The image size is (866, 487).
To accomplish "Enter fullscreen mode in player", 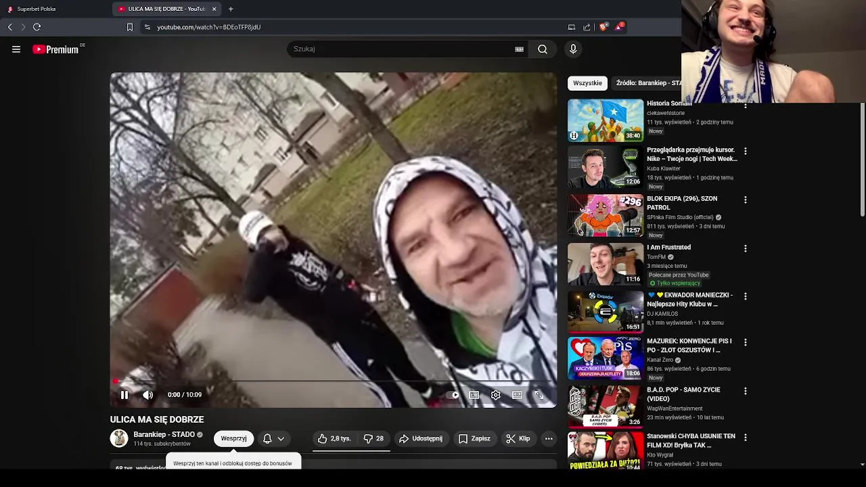I will pyautogui.click(x=539, y=395).
